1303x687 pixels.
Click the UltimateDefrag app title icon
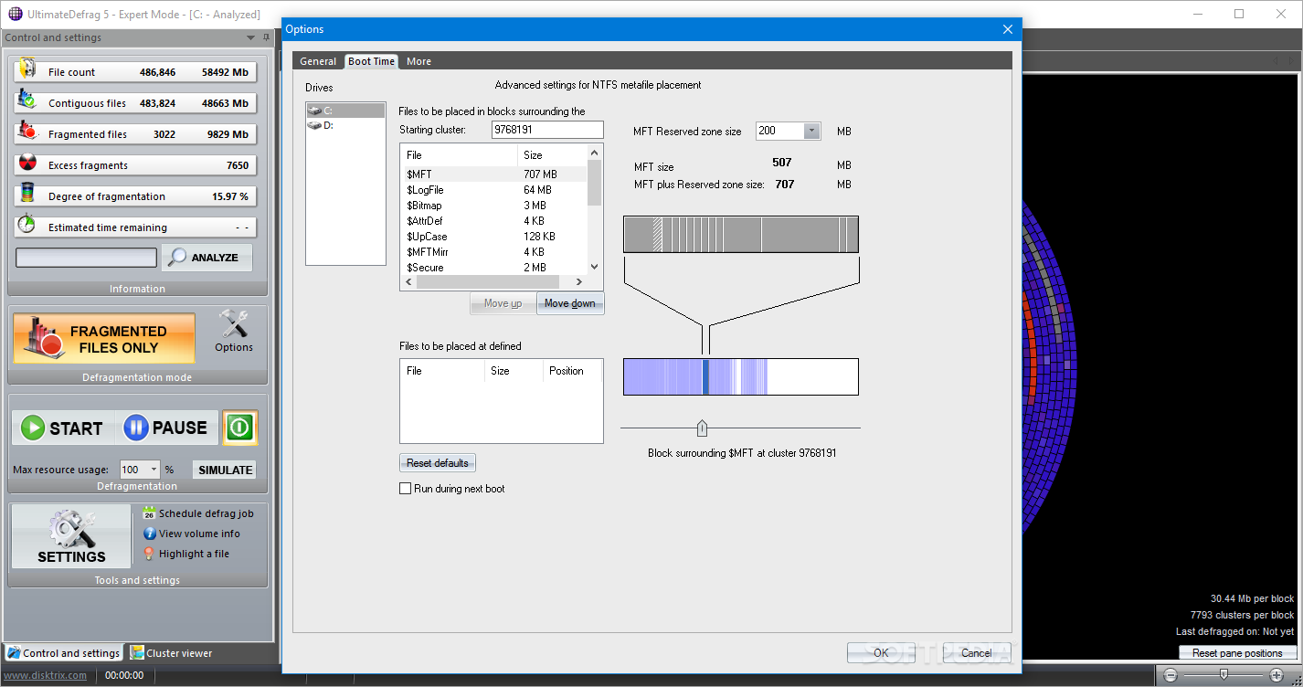coord(15,14)
